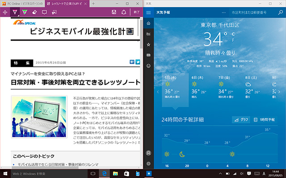This screenshot has width=286, height=178.
Task: Open the Windows Start menu
Action: [x=5, y=174]
